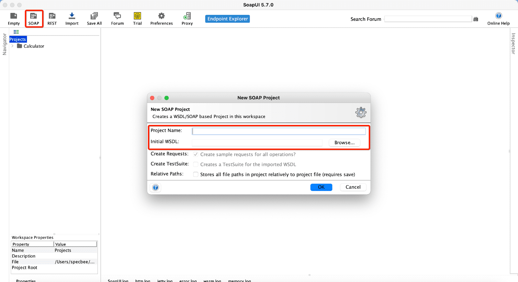Open Proxy settings toolbar icon

click(187, 19)
